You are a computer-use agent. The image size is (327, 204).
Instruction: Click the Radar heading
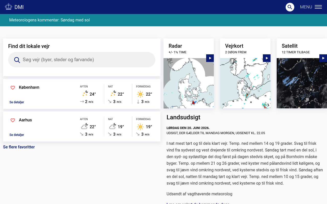point(175,46)
